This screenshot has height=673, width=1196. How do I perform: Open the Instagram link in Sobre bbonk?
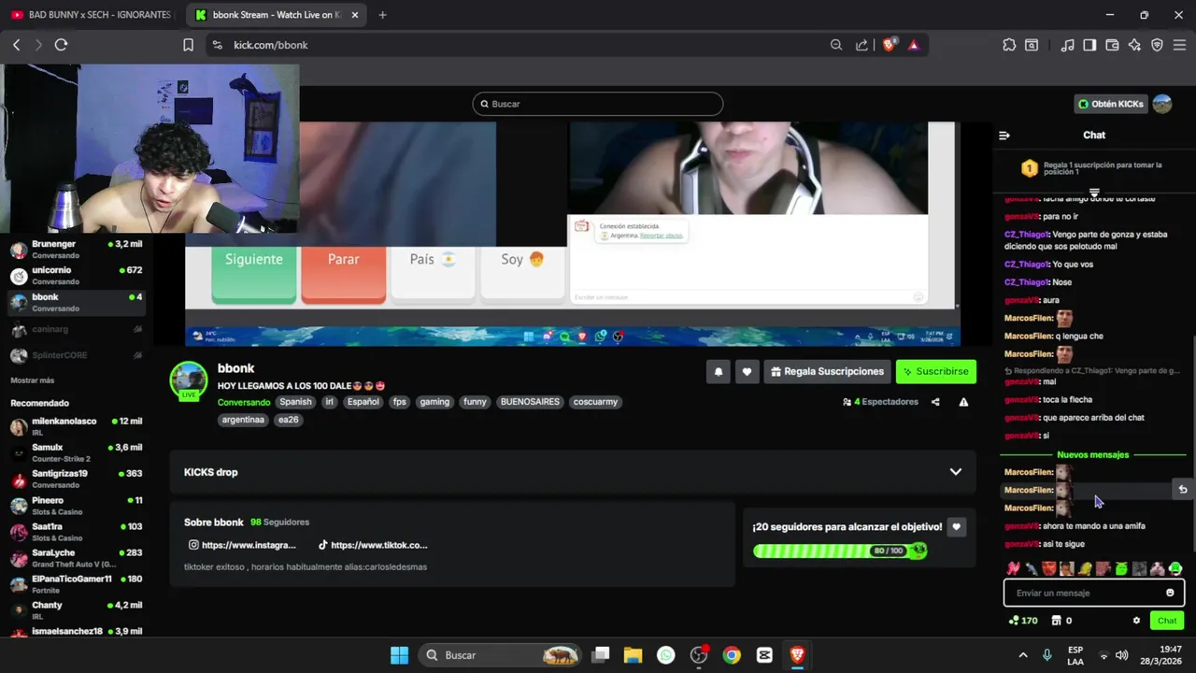243,545
